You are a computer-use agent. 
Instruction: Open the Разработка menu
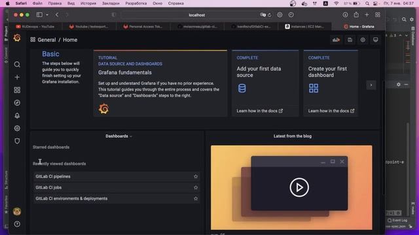[x=136, y=3]
